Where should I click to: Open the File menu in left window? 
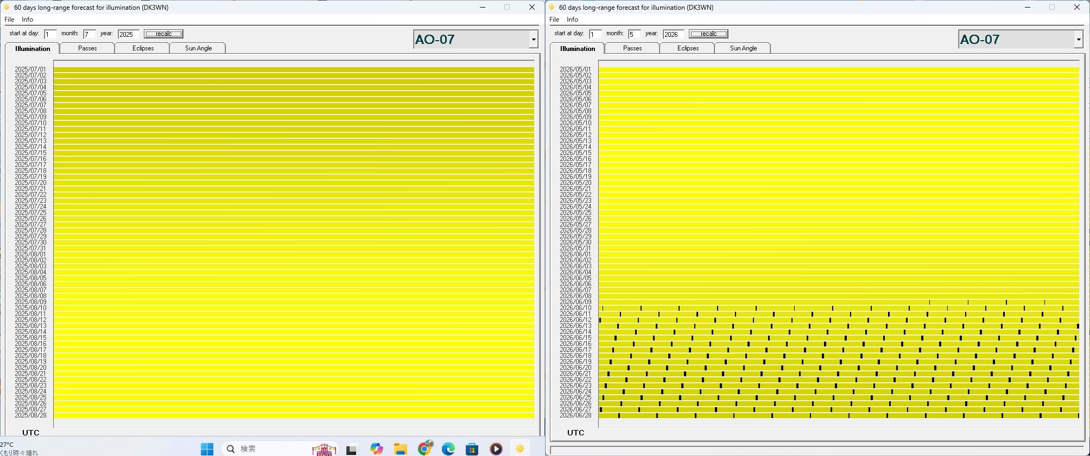point(9,20)
